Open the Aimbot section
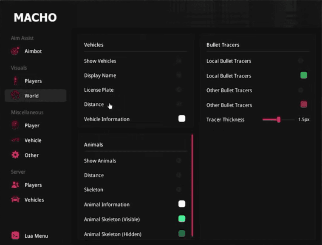The image size is (322, 245). click(x=35, y=51)
